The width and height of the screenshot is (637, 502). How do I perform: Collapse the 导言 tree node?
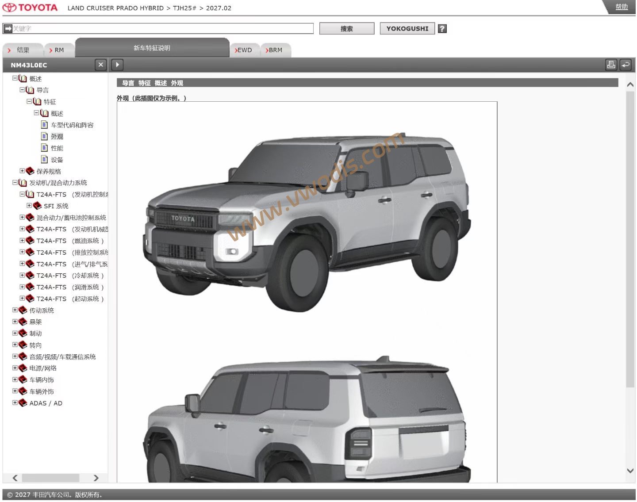(x=22, y=89)
